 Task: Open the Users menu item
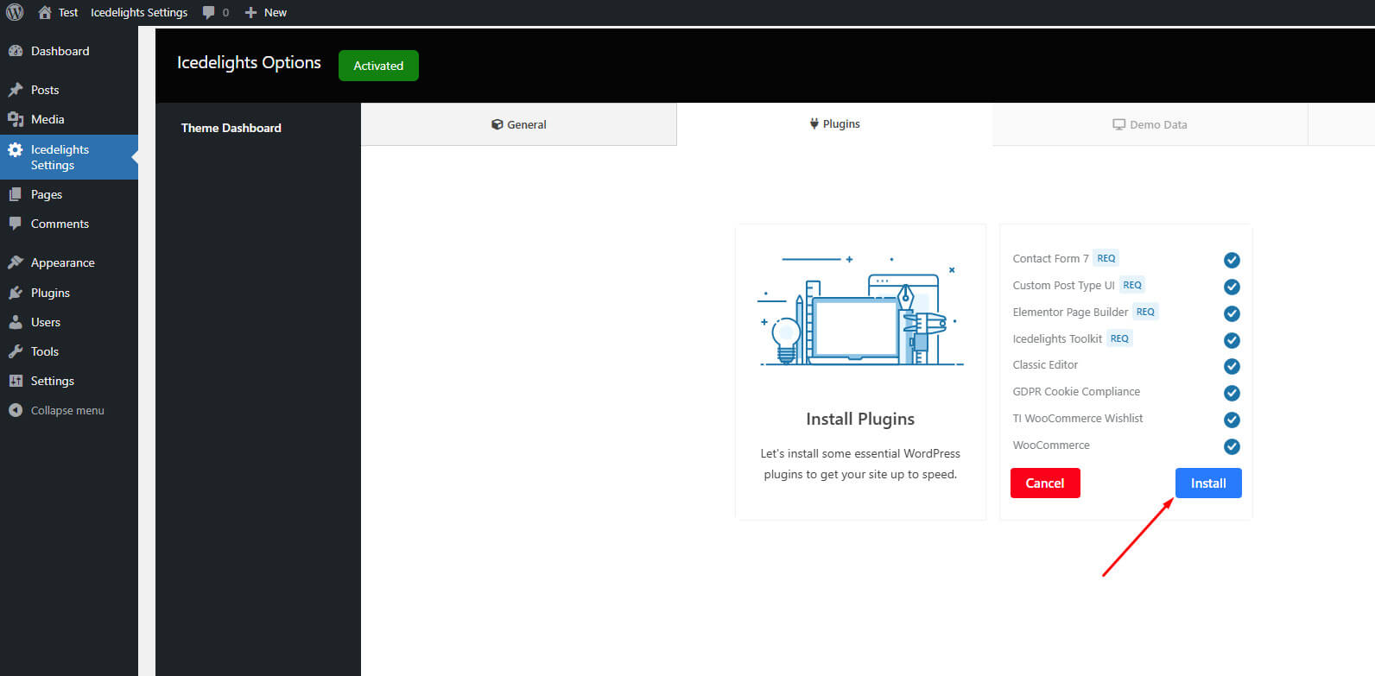69,322
